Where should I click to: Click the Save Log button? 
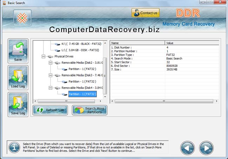[x=18, y=105]
